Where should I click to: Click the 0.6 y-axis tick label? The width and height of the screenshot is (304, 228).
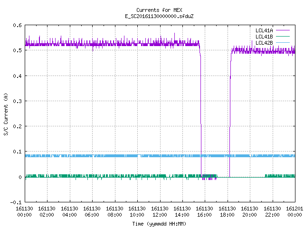click(x=17, y=25)
